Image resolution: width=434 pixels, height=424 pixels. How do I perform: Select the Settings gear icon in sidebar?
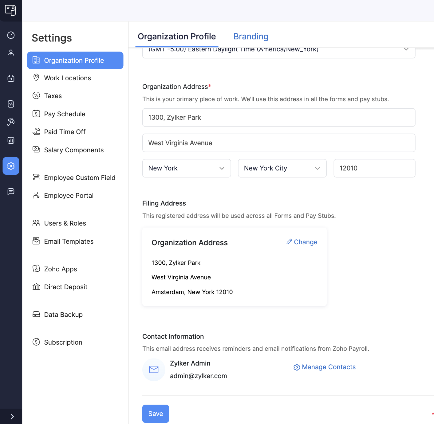coord(11,166)
